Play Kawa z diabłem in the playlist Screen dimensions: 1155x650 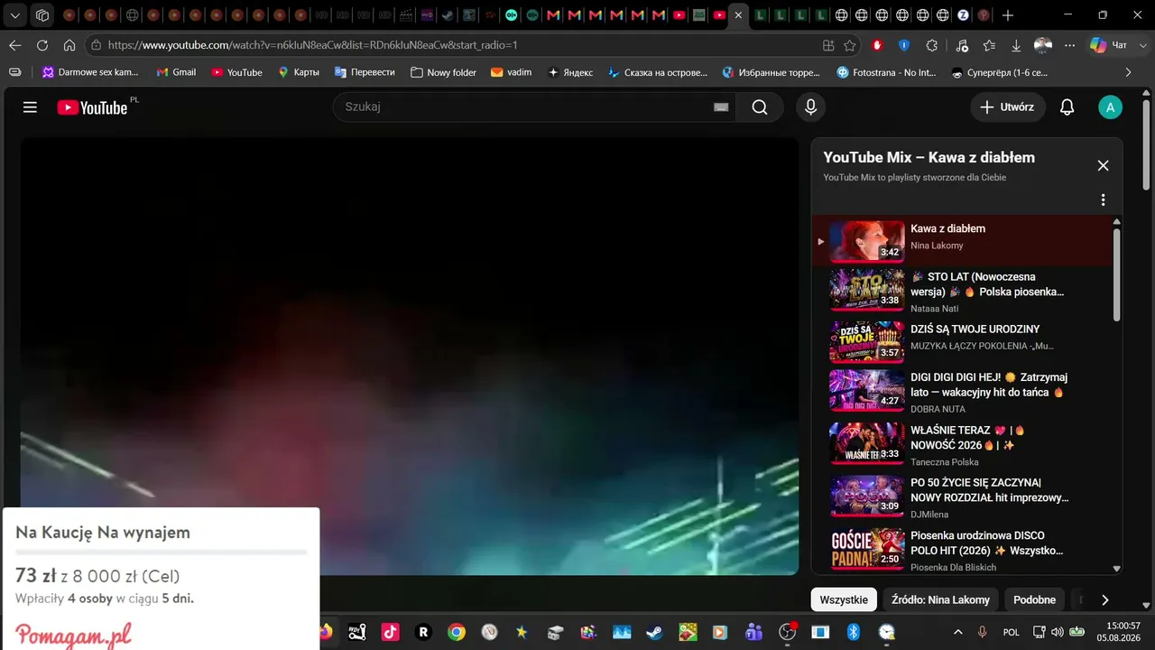pos(964,241)
